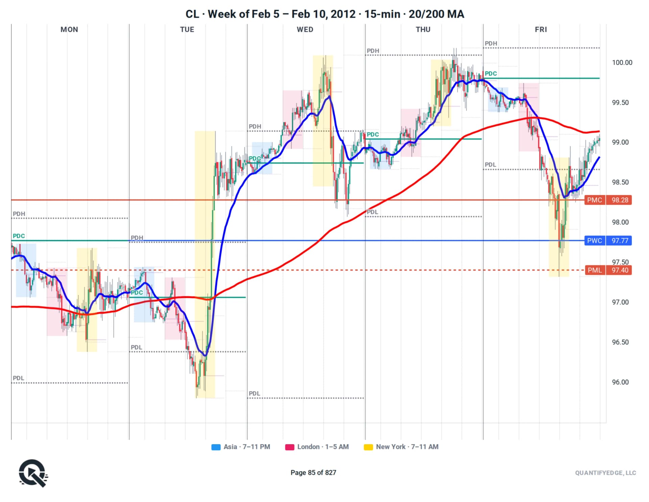
Task: Click the 96.00 price axis label
Action: (x=620, y=382)
